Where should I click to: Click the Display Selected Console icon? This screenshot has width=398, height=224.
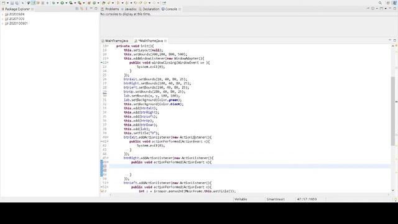click(373, 8)
